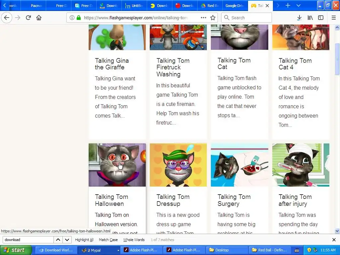Click the security shield tray icon

tap(309, 250)
